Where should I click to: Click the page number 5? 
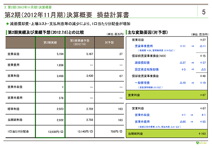tap(204, 12)
